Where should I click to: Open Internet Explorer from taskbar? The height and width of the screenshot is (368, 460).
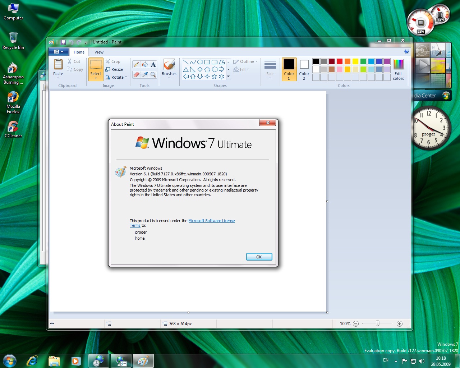point(32,361)
